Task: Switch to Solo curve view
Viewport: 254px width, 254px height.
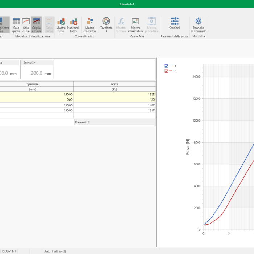Action: (26, 25)
